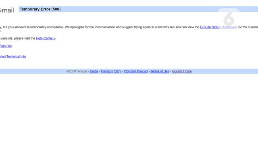Screen dimensions: 258x145
Task: Visit the Help Center link
Action: [x=46, y=38]
